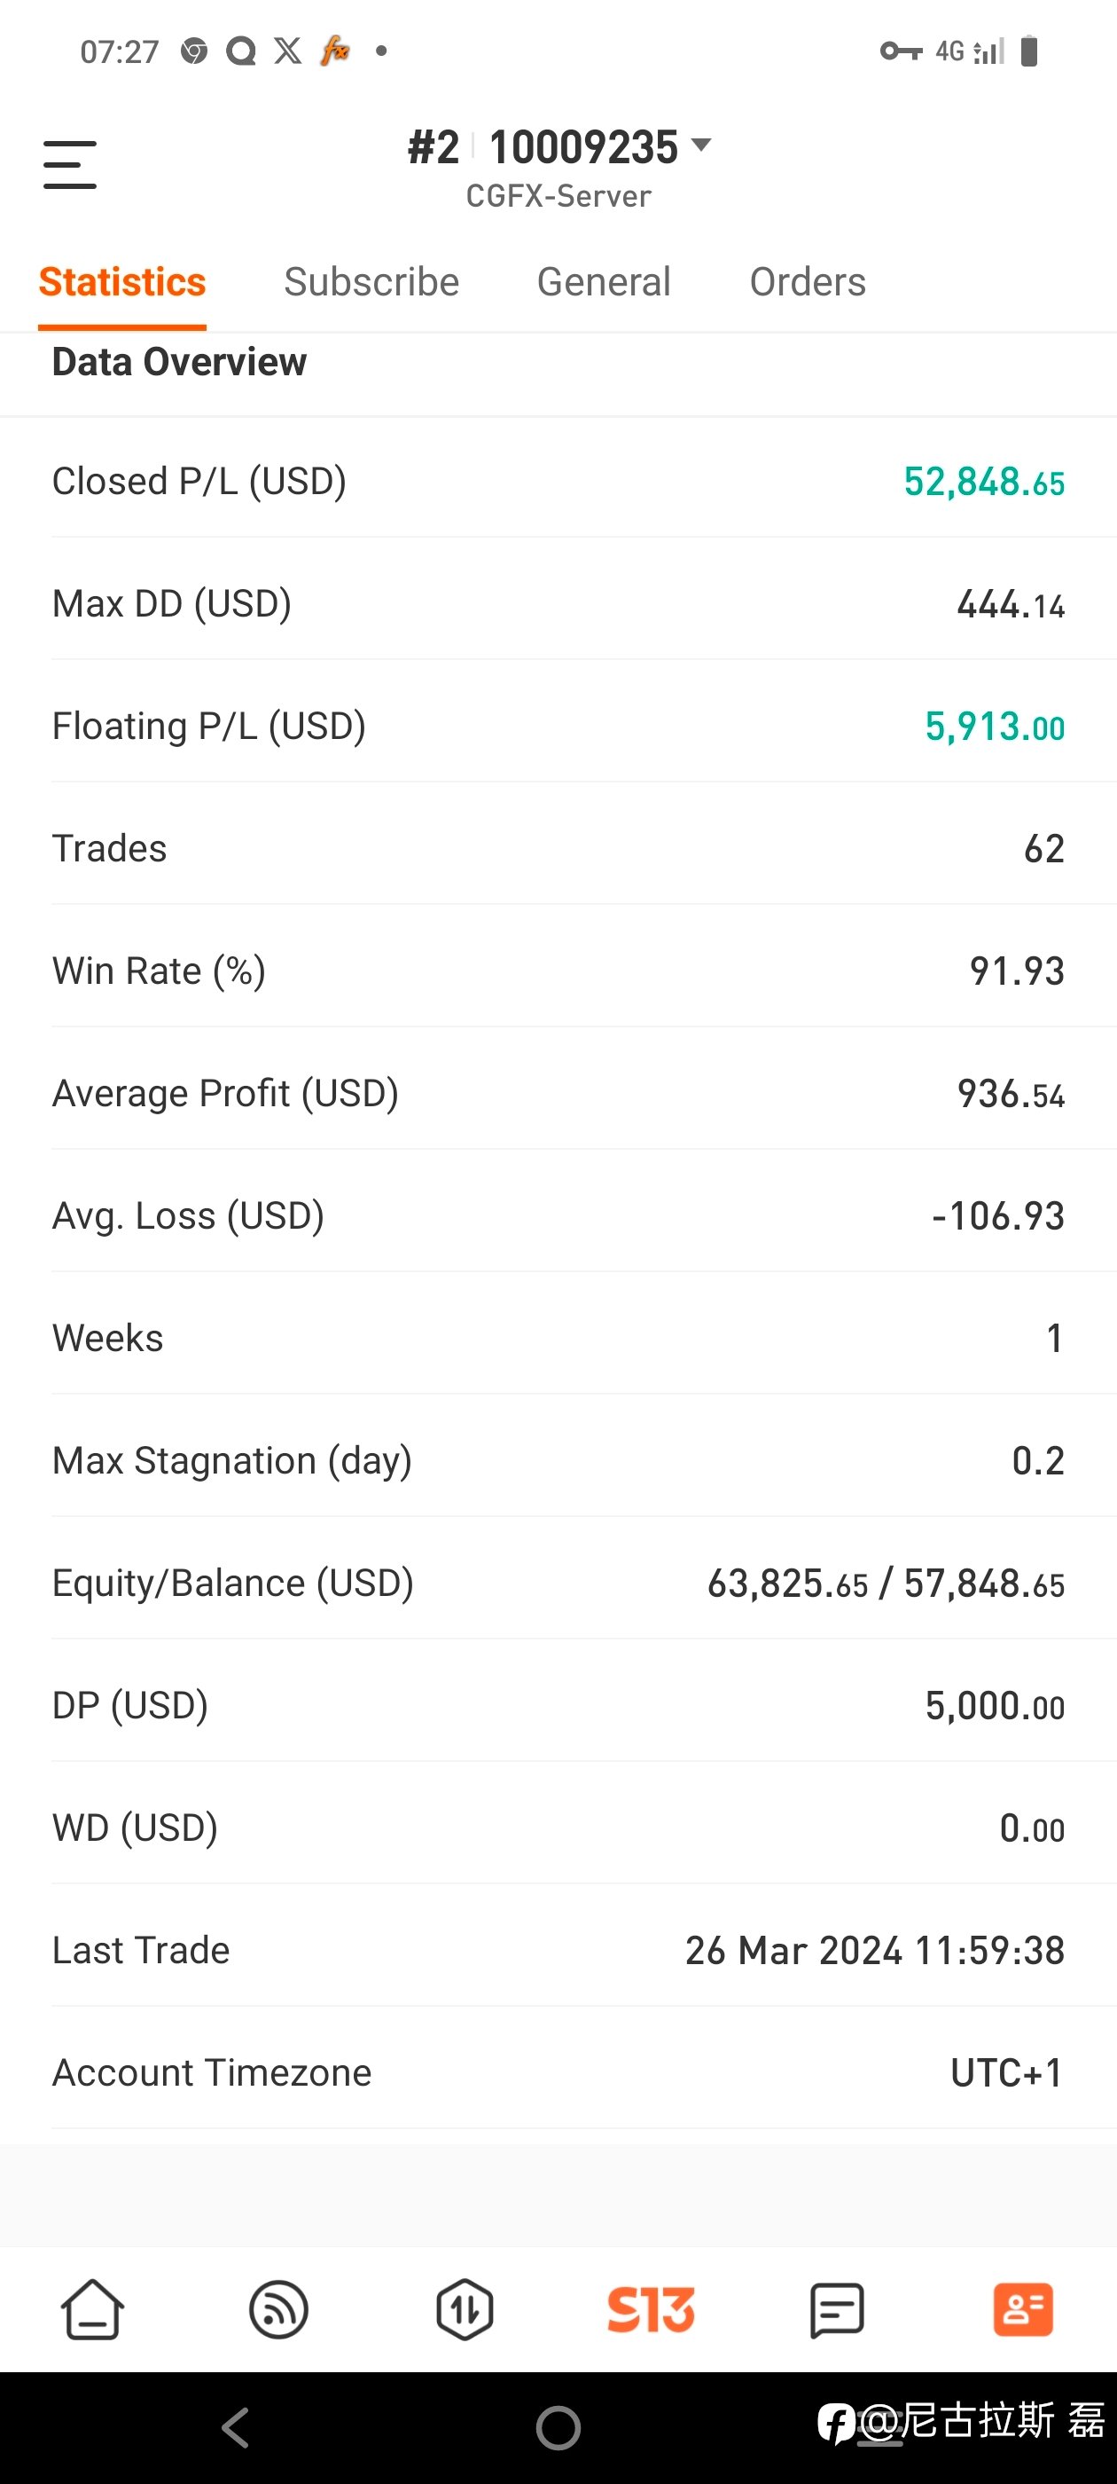Open the Orders tab
Viewport: 1117px width, 2484px height.
pos(808,282)
